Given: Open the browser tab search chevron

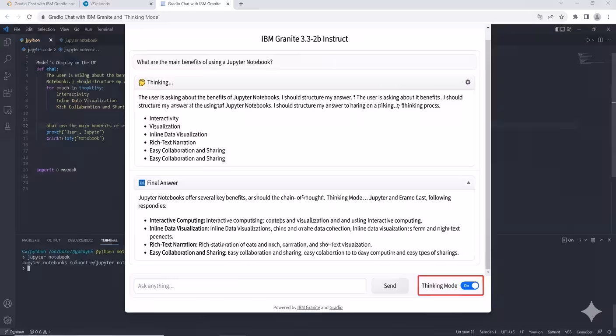Looking at the screenshot, I should pos(562,3).
